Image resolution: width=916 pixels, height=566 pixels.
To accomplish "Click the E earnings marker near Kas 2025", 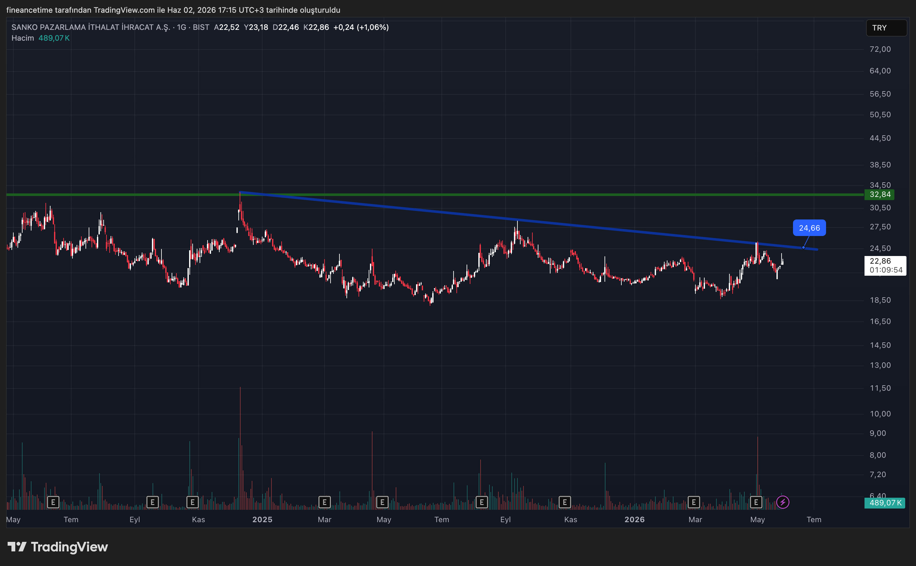I will click(565, 502).
